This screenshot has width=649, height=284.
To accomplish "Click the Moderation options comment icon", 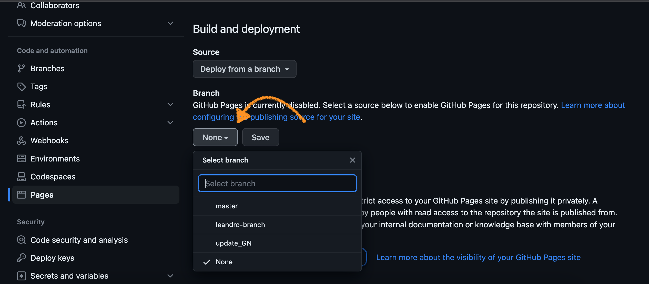I will pos(21,23).
